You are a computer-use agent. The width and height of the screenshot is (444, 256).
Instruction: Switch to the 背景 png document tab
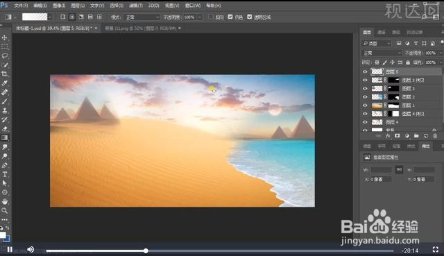[x=140, y=28]
